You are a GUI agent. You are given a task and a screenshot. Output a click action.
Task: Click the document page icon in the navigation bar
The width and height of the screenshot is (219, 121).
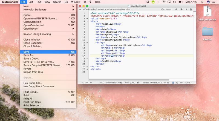click(191, 9)
